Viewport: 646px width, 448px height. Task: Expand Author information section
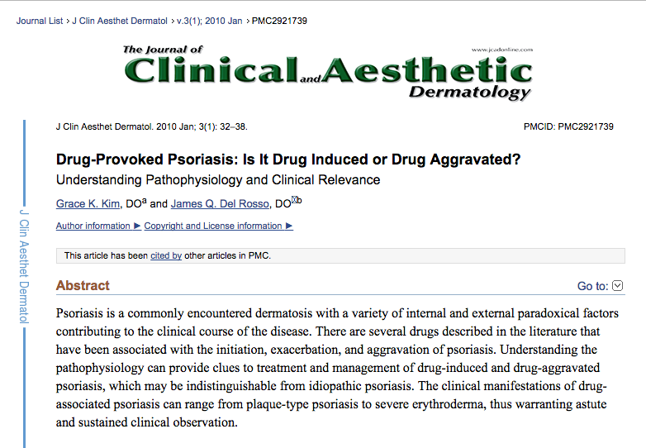[x=98, y=226]
